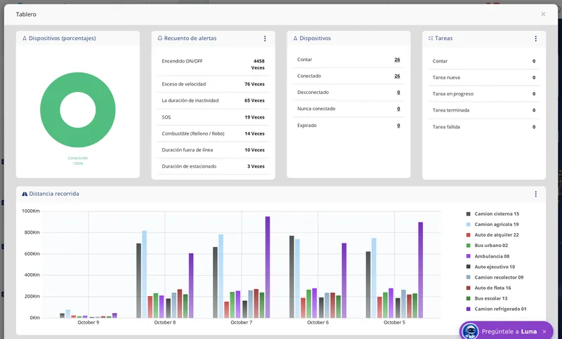Viewport: 562px width, 339px height.
Task: Click the road icon beside Distancia recorrida
Action: 25,194
